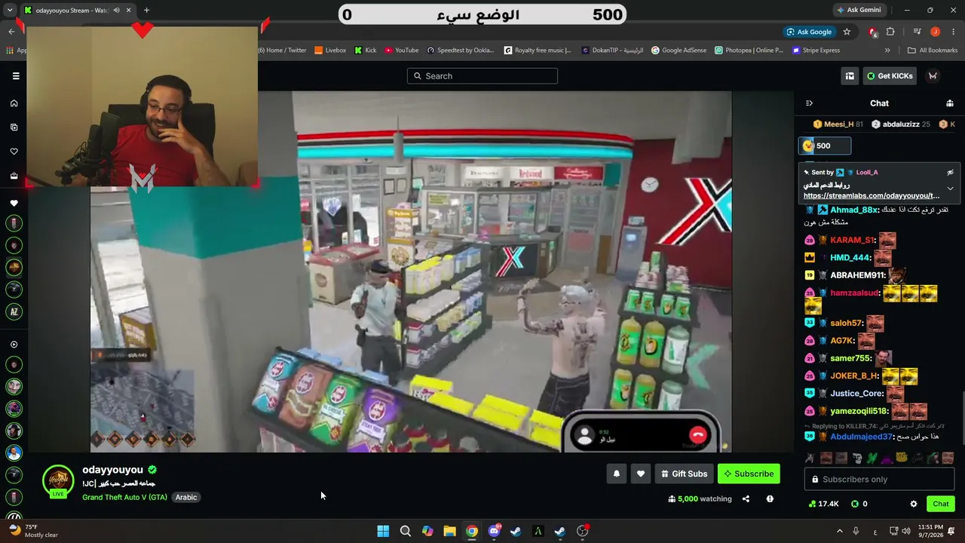Open Windows taskbar search
965x543 pixels.
pos(405,531)
